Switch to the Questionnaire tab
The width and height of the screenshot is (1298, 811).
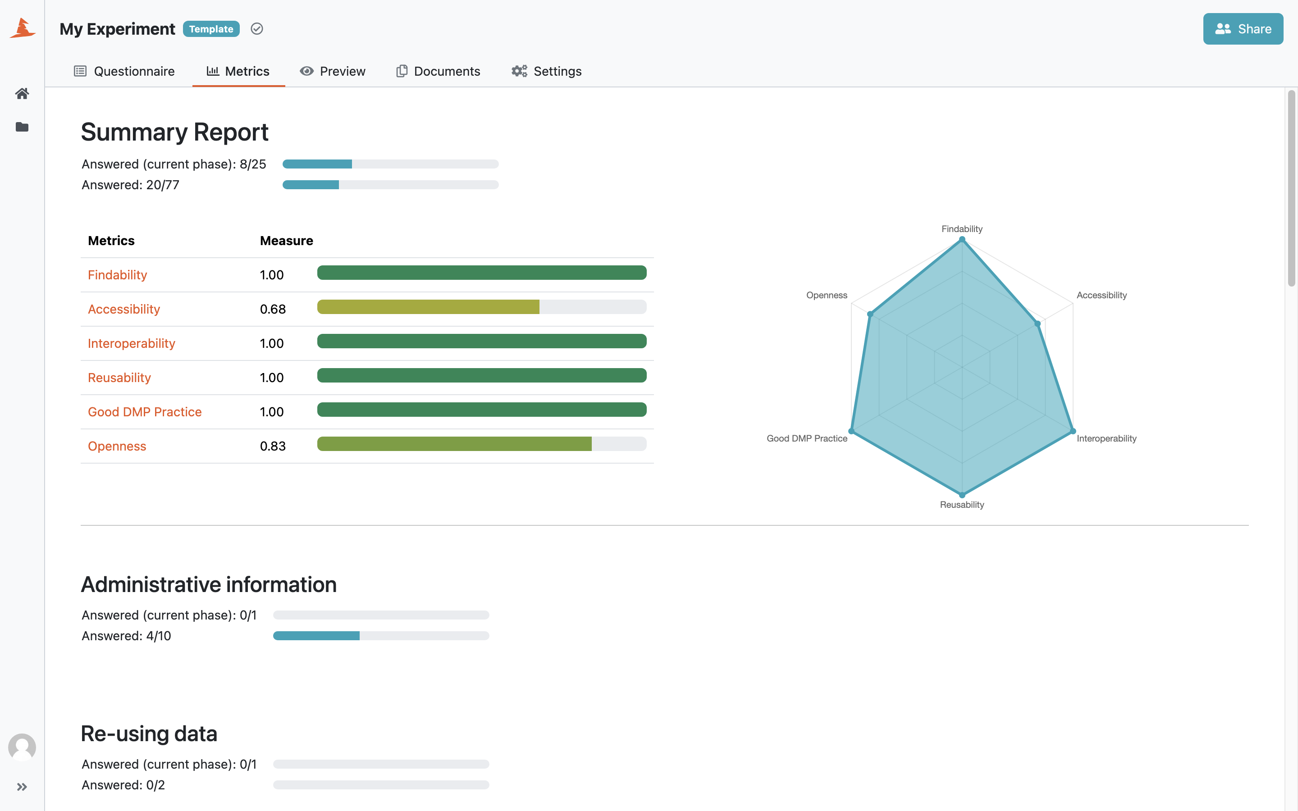(x=124, y=71)
